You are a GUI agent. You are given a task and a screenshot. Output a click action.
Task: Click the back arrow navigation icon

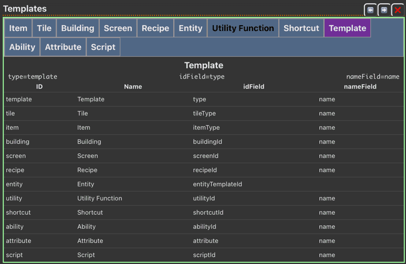[371, 10]
